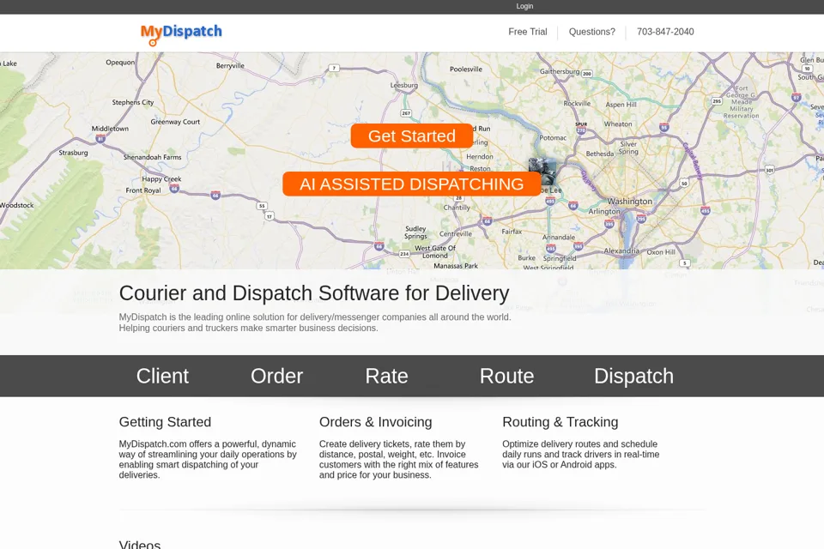Click the Gaithersburg label on the map
Screen dimensions: 824x549
point(560,71)
